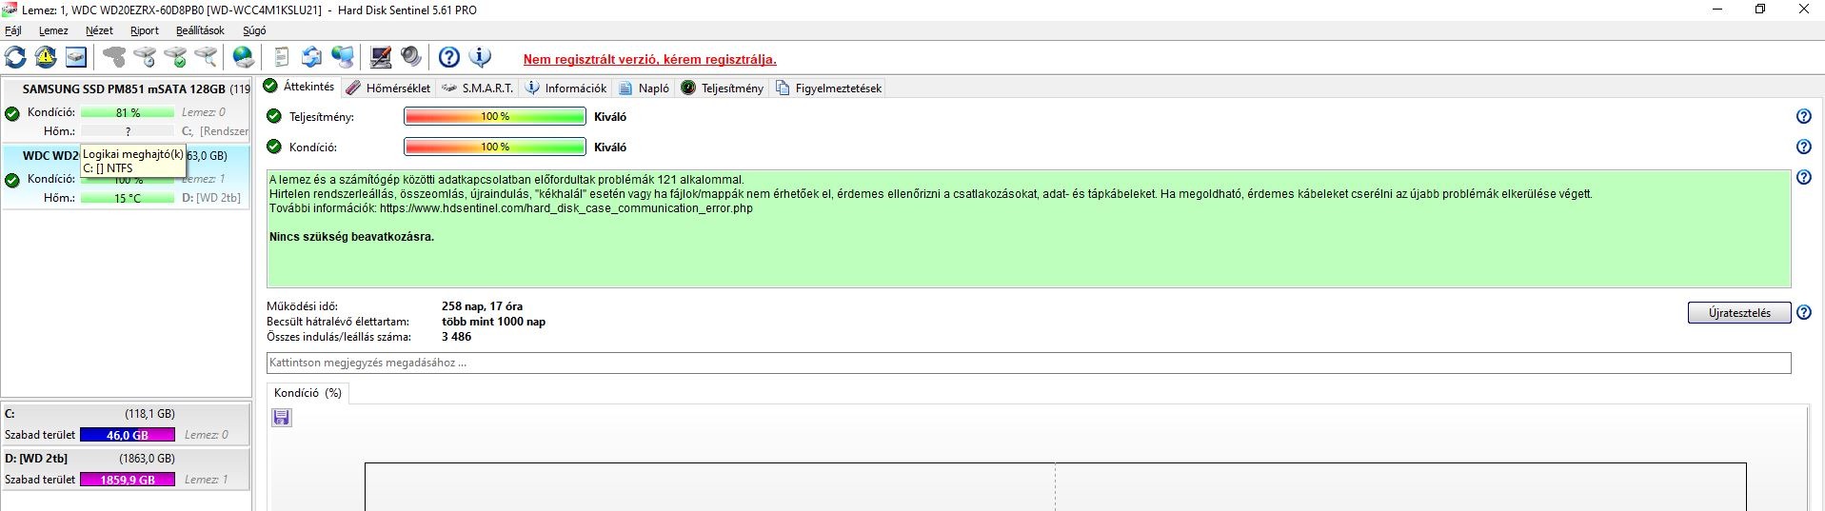Open the Riport menu
This screenshot has height=511, width=1825.
coord(145,30)
